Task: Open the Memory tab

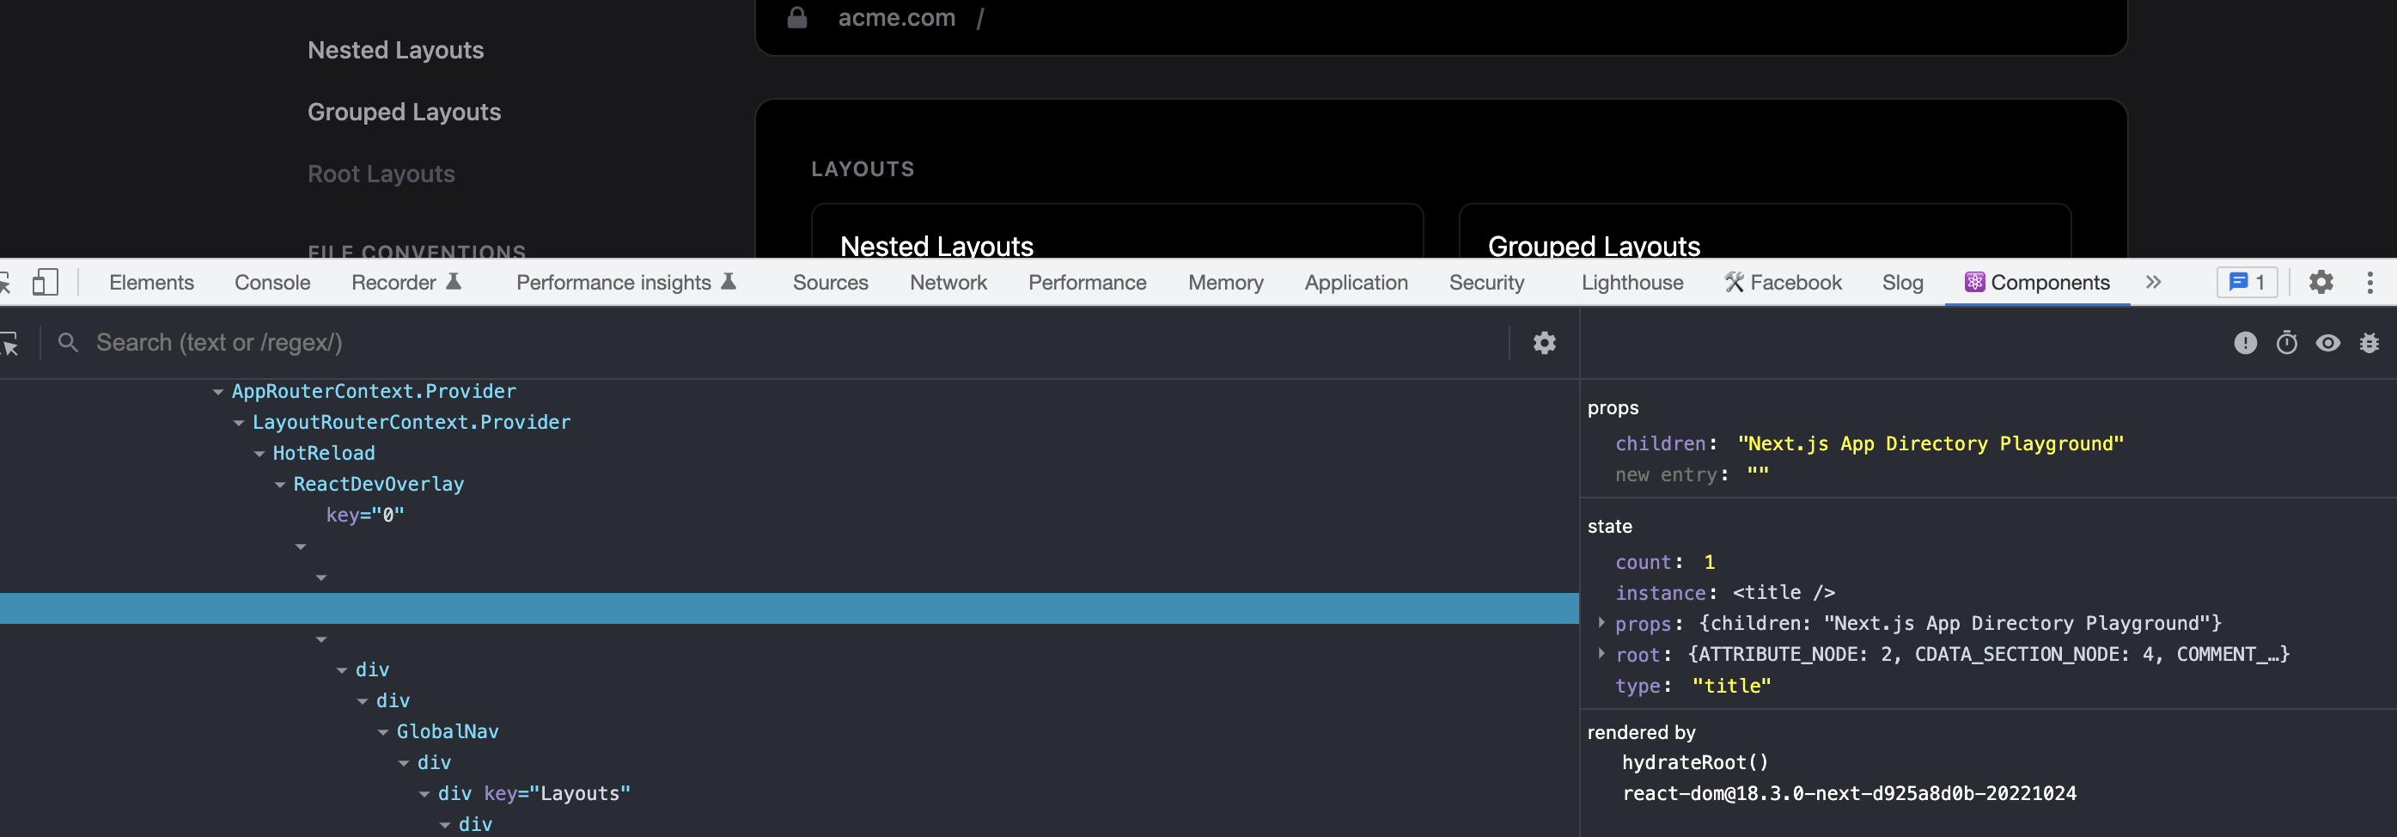Action: 1225,282
